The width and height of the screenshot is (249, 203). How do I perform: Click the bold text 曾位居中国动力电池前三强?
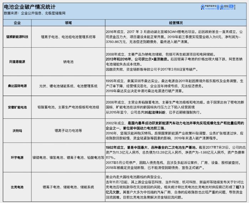tap(144, 128)
